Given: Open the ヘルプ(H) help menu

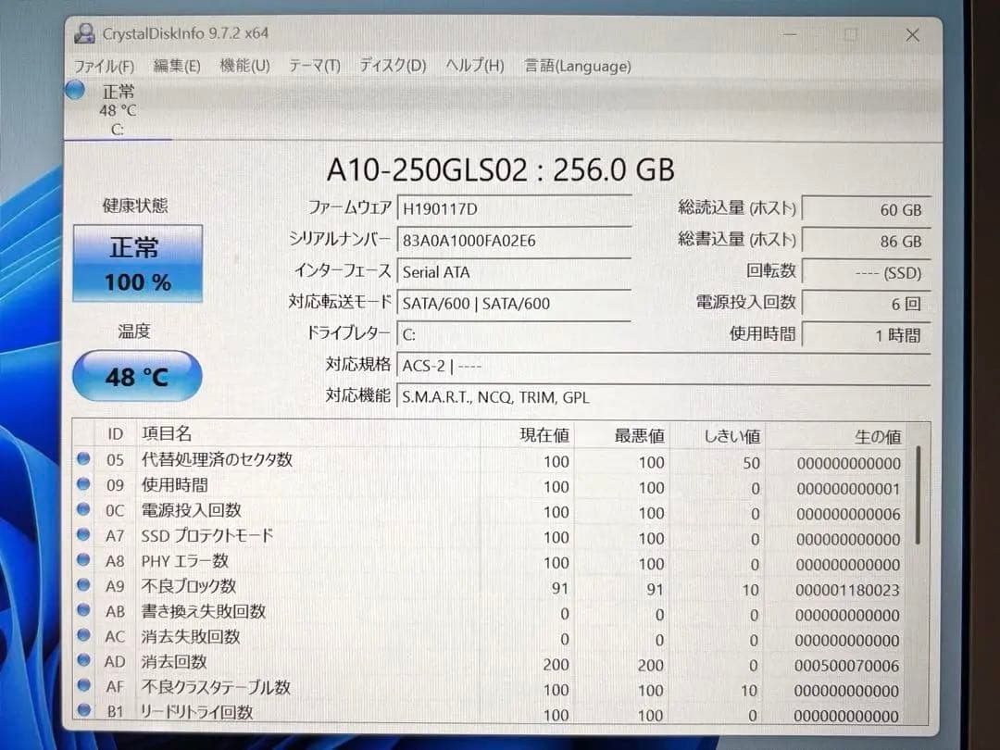Looking at the screenshot, I should 473,66.
